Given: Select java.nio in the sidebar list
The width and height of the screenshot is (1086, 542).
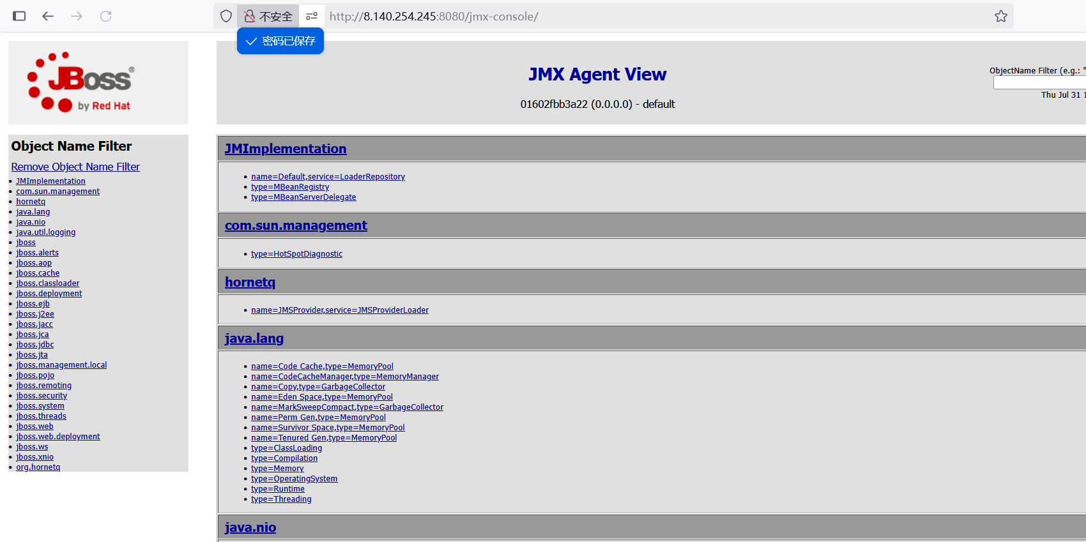Looking at the screenshot, I should pos(31,222).
